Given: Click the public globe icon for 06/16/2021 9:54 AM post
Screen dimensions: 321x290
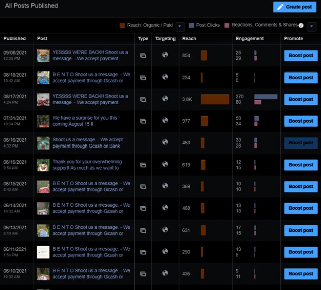Looking at the screenshot, I should (x=165, y=164).
